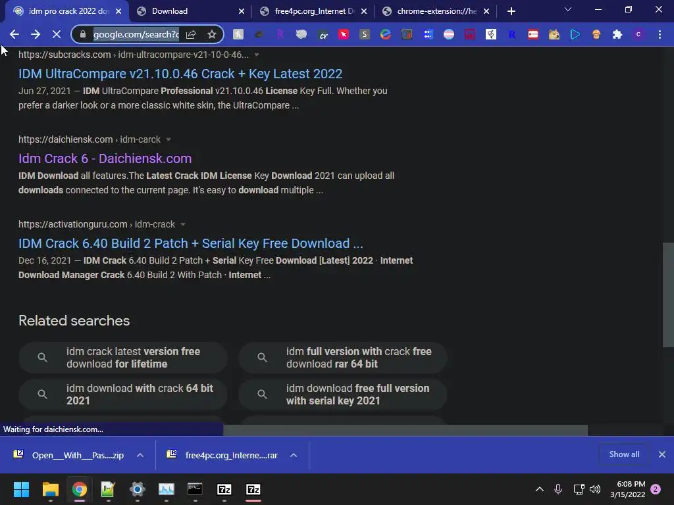
Task: Expand options for free4pc.org_Interne....rar download
Action: pyautogui.click(x=294, y=455)
